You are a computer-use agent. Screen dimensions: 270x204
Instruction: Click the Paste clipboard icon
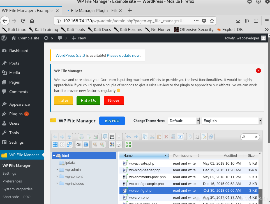(159, 137)
